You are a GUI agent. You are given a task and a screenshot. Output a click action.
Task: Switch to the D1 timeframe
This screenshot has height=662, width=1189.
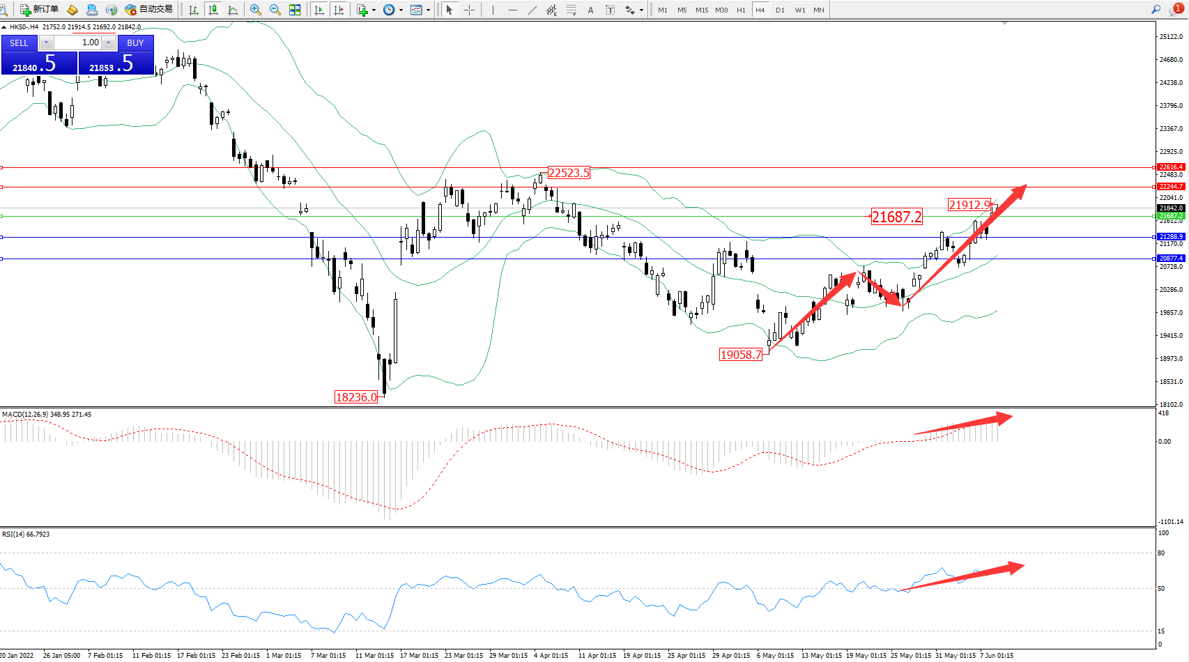click(780, 10)
